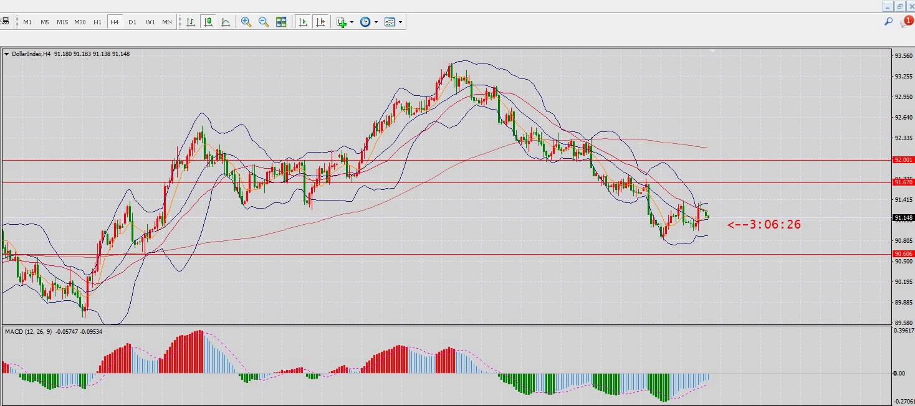This screenshot has height=406, width=915.
Task: Expand the indicators dropdown arrow
Action: point(352,22)
